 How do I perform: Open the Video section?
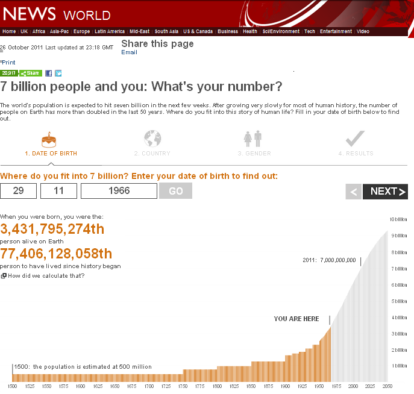(363, 31)
